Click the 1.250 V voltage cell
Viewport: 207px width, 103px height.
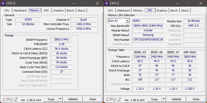(x=190, y=89)
